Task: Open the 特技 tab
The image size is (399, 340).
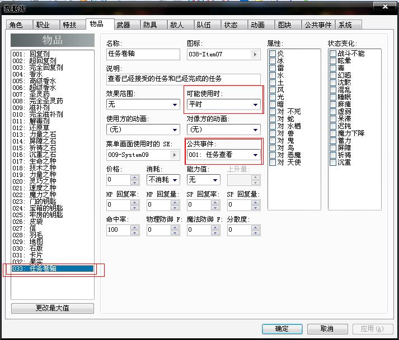Action: click(73, 25)
